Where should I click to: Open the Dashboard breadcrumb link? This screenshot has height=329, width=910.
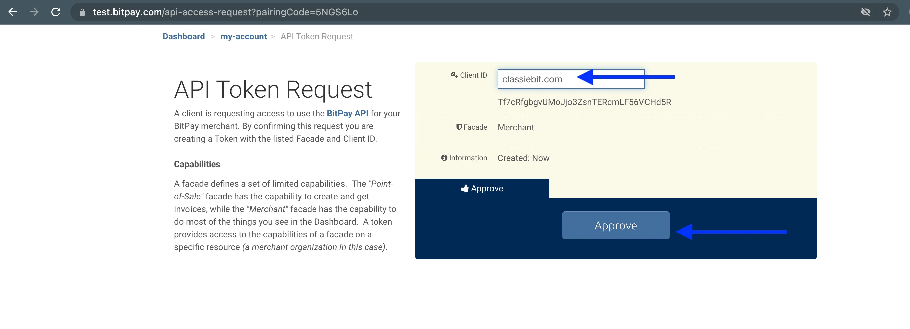pyautogui.click(x=183, y=36)
